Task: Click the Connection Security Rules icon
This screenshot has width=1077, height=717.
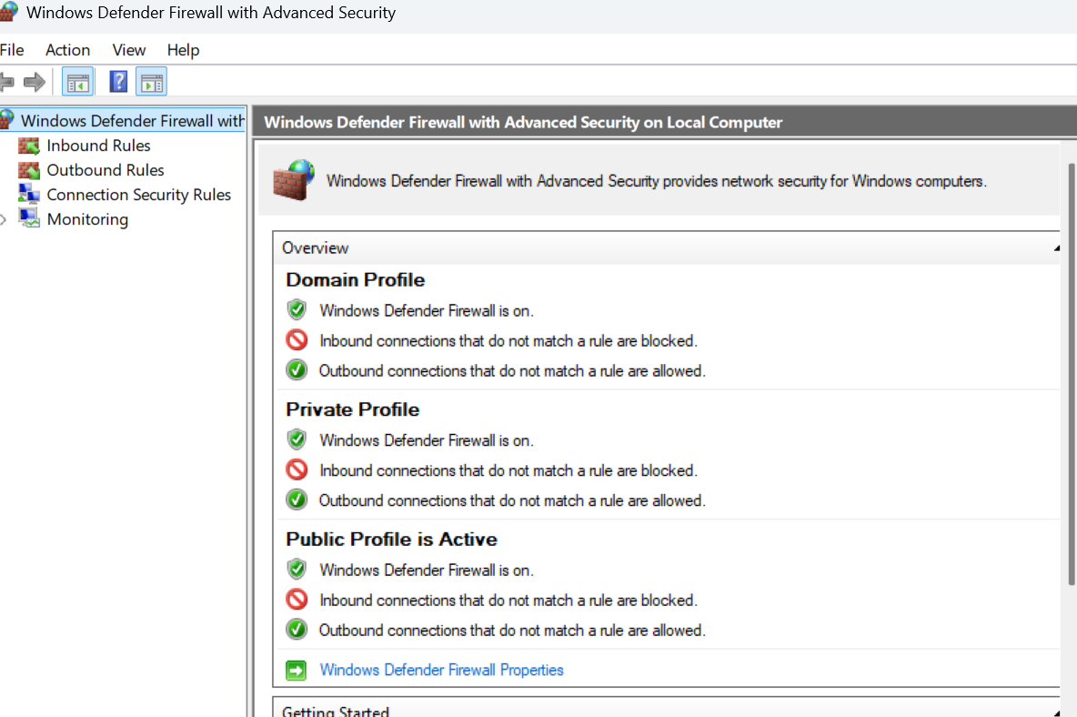Action: [29, 195]
